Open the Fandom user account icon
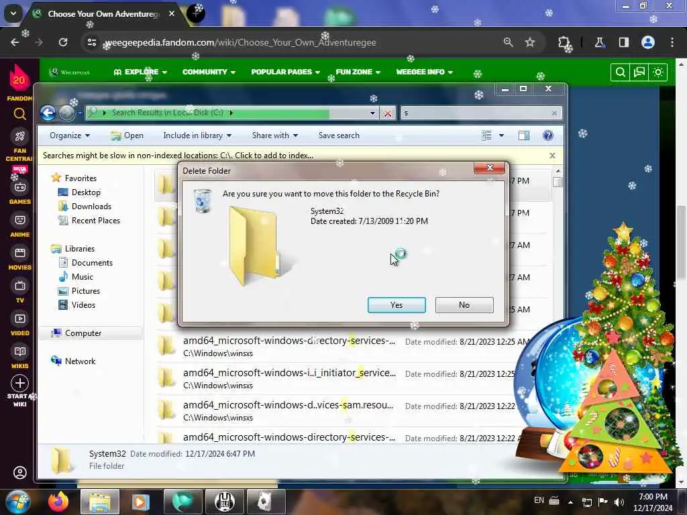The height and width of the screenshot is (515, 687). (19, 473)
